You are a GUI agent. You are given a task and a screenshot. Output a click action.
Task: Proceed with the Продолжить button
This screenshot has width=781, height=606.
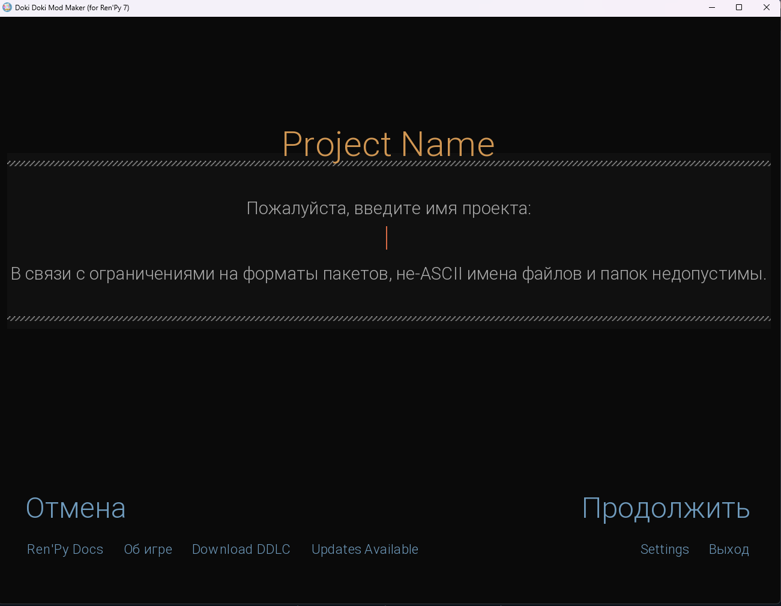(666, 509)
